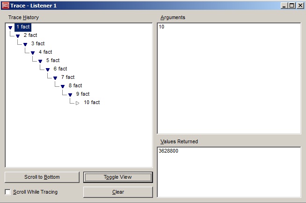Click inside the Arguments text box
This screenshot has width=306, height=203.
click(x=229, y=78)
